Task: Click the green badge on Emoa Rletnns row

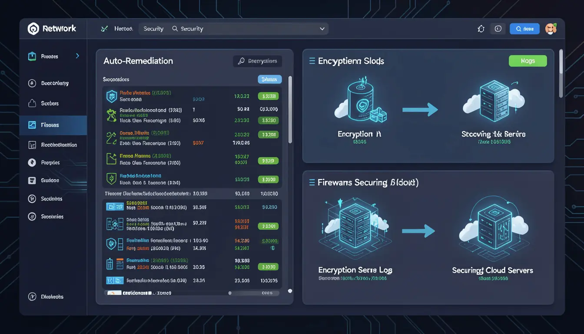Action: pos(268,160)
